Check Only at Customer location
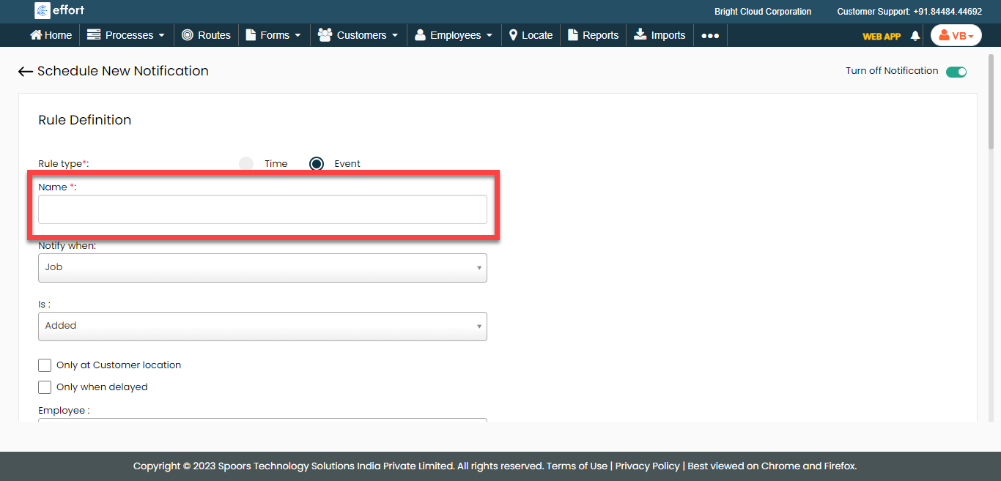This screenshot has width=1001, height=481. point(45,365)
